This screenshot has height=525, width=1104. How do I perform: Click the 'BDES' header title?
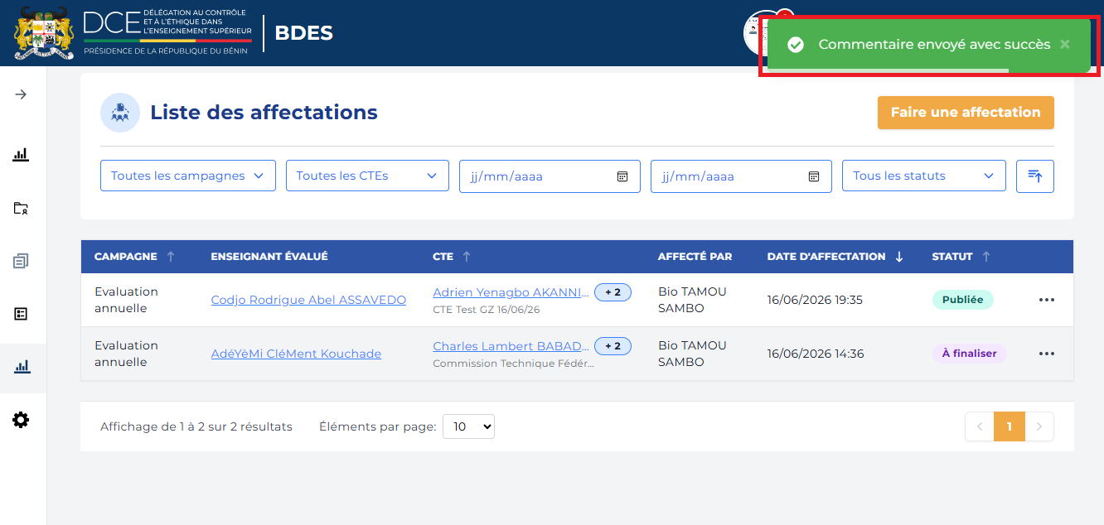tap(303, 33)
